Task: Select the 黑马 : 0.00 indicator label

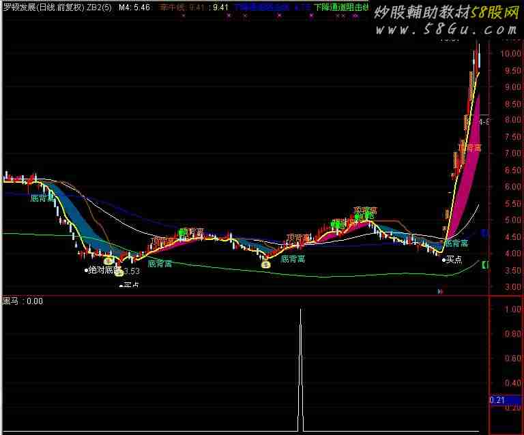Action: [x=23, y=301]
